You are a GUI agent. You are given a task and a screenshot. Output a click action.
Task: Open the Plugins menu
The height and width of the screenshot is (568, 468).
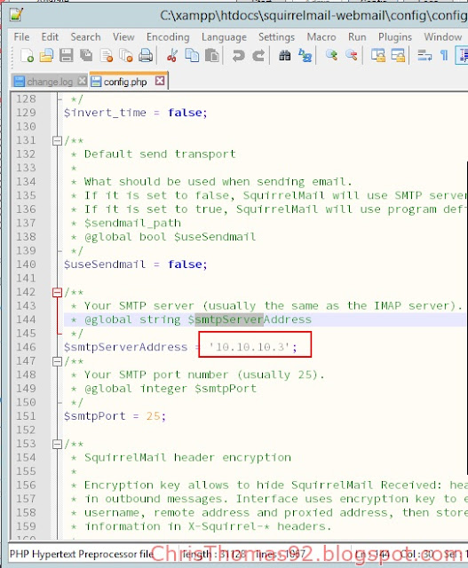click(395, 37)
